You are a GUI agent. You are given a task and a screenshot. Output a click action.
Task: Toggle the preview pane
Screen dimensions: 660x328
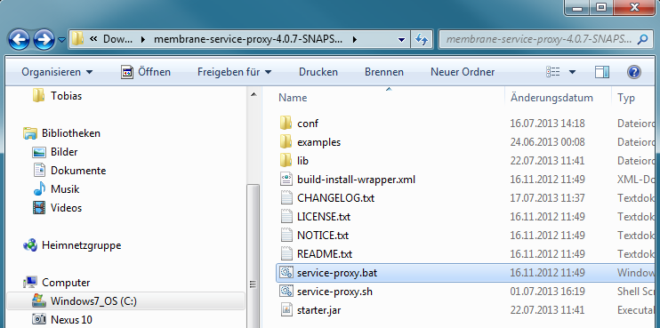[x=602, y=72]
